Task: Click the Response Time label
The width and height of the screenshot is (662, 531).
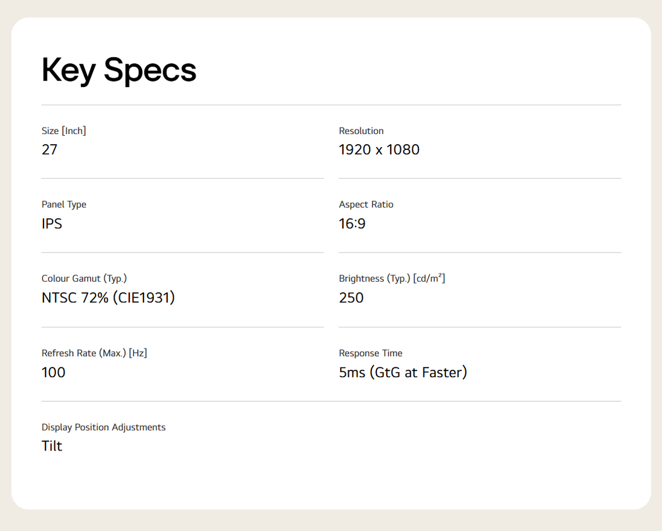Action: (371, 353)
